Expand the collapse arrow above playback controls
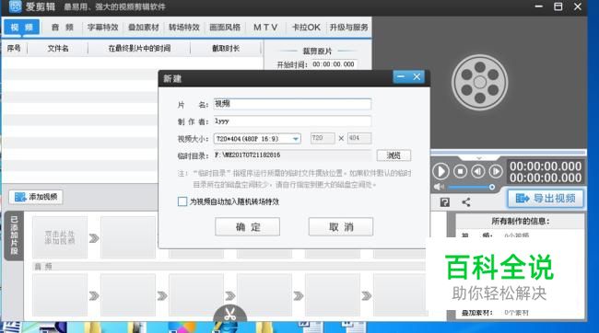 [478, 157]
